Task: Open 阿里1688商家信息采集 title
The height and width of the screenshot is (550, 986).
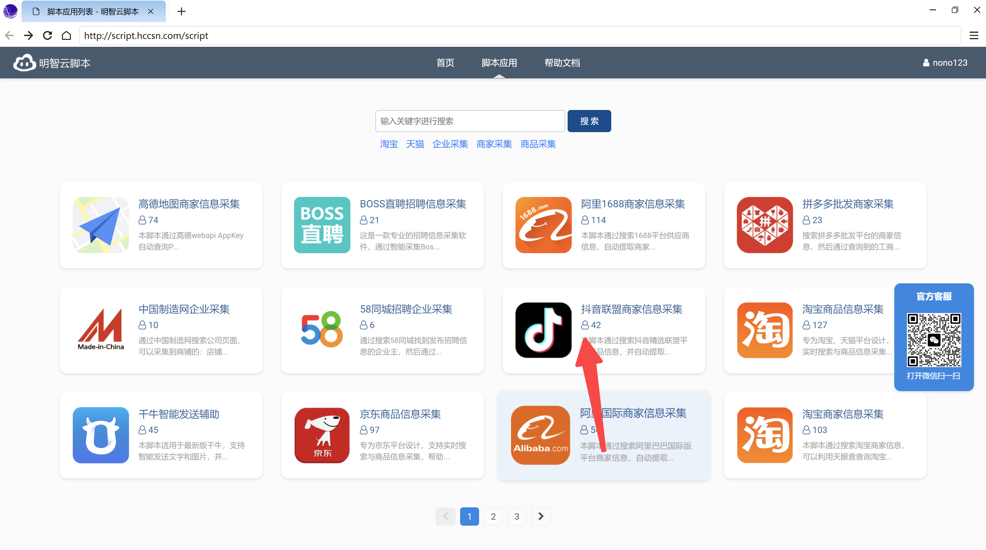Action: click(x=633, y=204)
